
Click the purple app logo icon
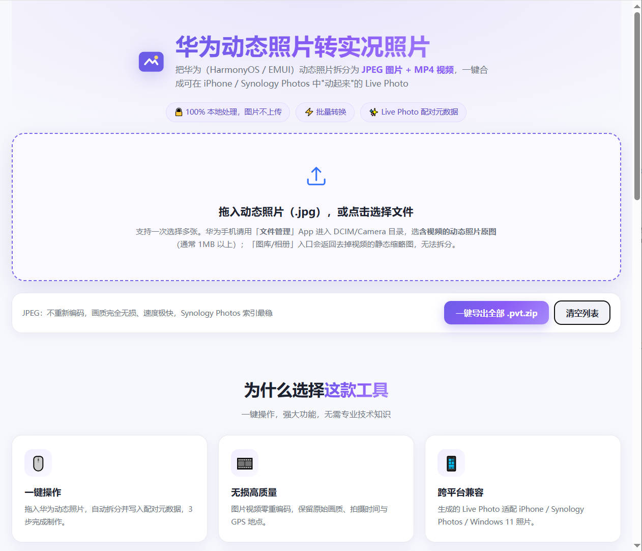151,62
